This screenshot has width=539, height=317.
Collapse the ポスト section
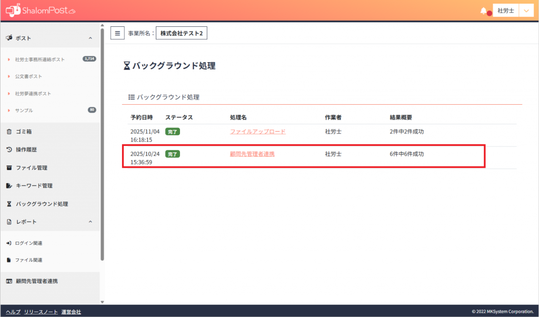(x=90, y=38)
